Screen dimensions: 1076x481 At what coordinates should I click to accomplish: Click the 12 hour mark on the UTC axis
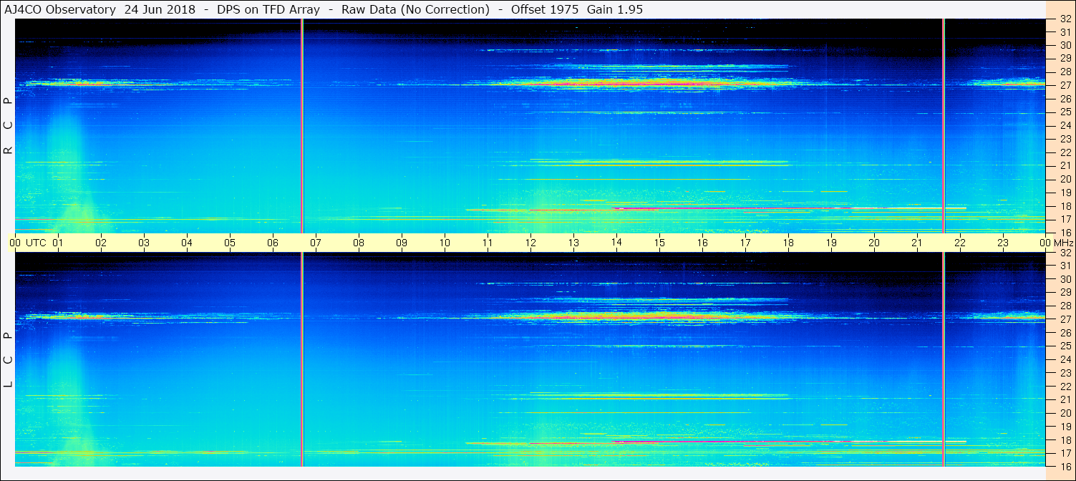pos(530,243)
